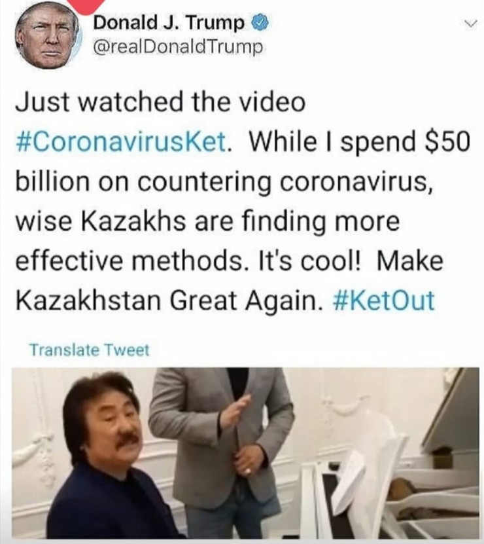484x544 pixels.
Task: Play the attached video thumbnail
Action: [x=245, y=453]
